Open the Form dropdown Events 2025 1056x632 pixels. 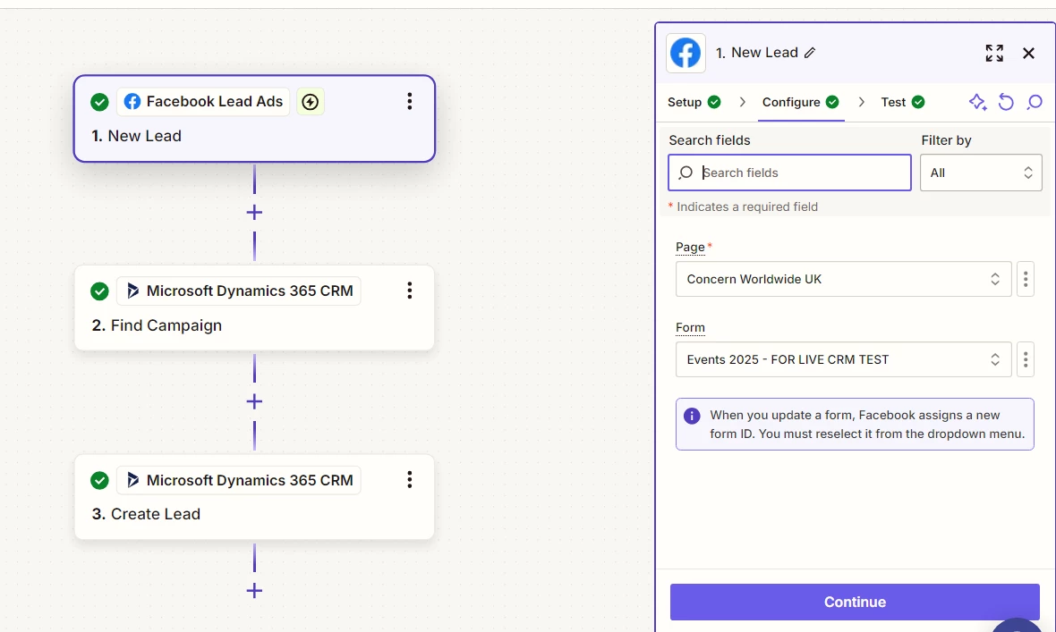click(843, 359)
